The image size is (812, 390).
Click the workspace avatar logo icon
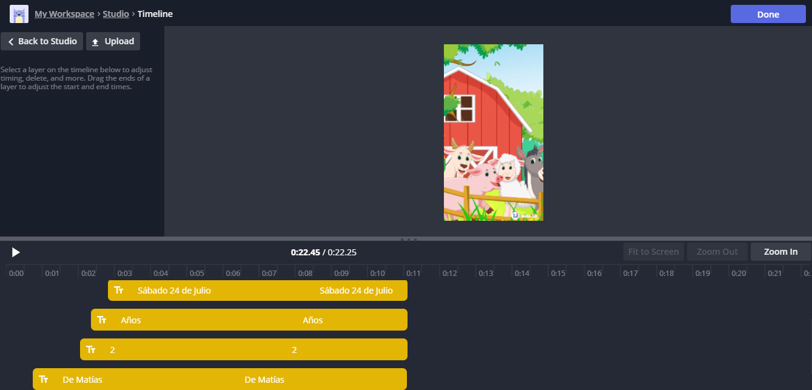pyautogui.click(x=19, y=13)
